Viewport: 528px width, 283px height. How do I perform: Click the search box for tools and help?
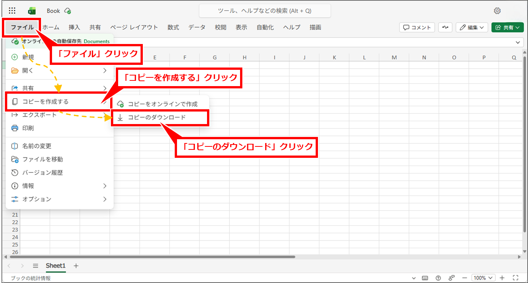coord(265,11)
